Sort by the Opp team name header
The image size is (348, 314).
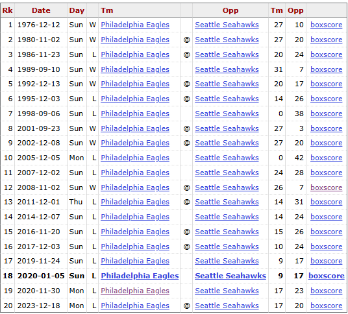point(230,10)
